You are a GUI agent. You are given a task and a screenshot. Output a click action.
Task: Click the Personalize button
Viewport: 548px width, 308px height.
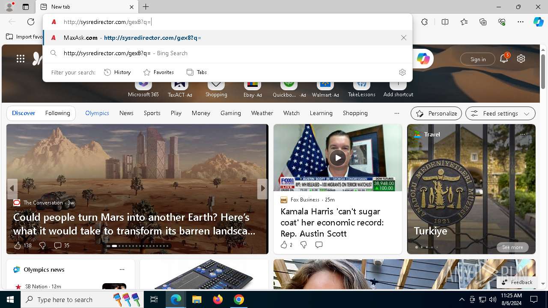tap(436, 113)
